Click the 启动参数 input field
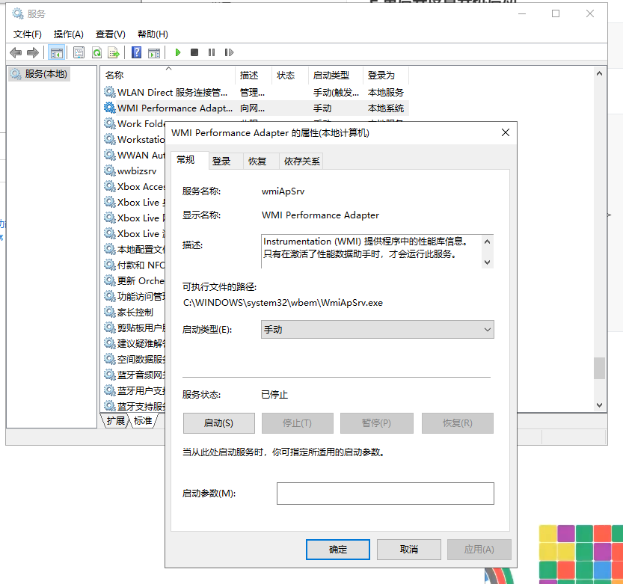This screenshot has width=623, height=584. 385,494
